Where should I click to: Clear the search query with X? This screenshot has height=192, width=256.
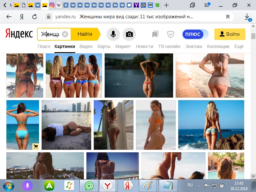[x=65, y=34]
